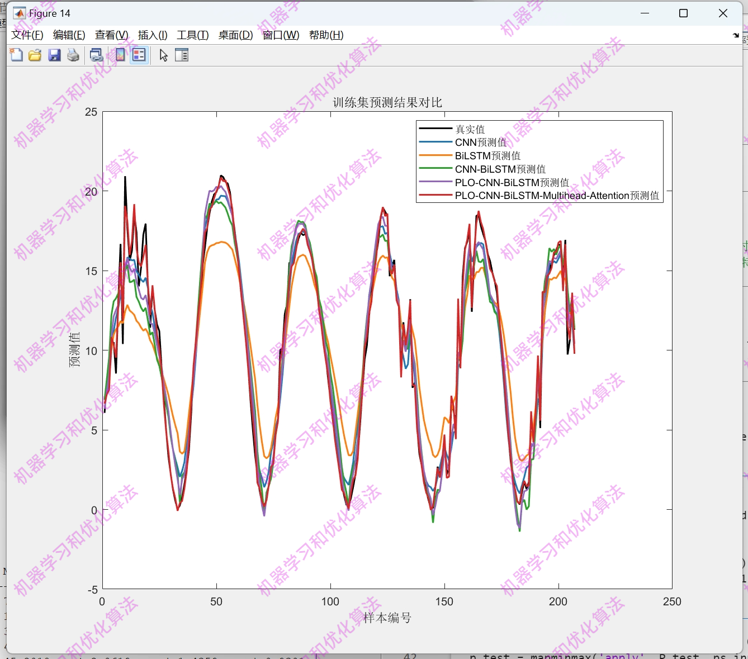Click the x-axis tick label 100
The width and height of the screenshot is (748, 659).
(330, 601)
